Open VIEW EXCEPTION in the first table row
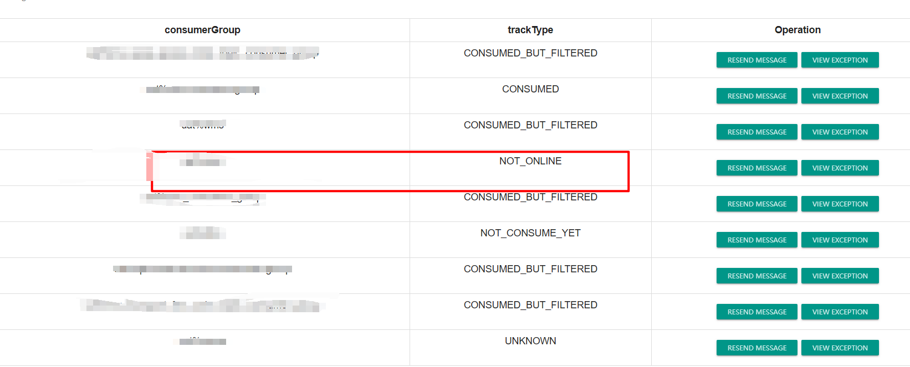Image resolution: width=910 pixels, height=367 pixels. coord(840,60)
